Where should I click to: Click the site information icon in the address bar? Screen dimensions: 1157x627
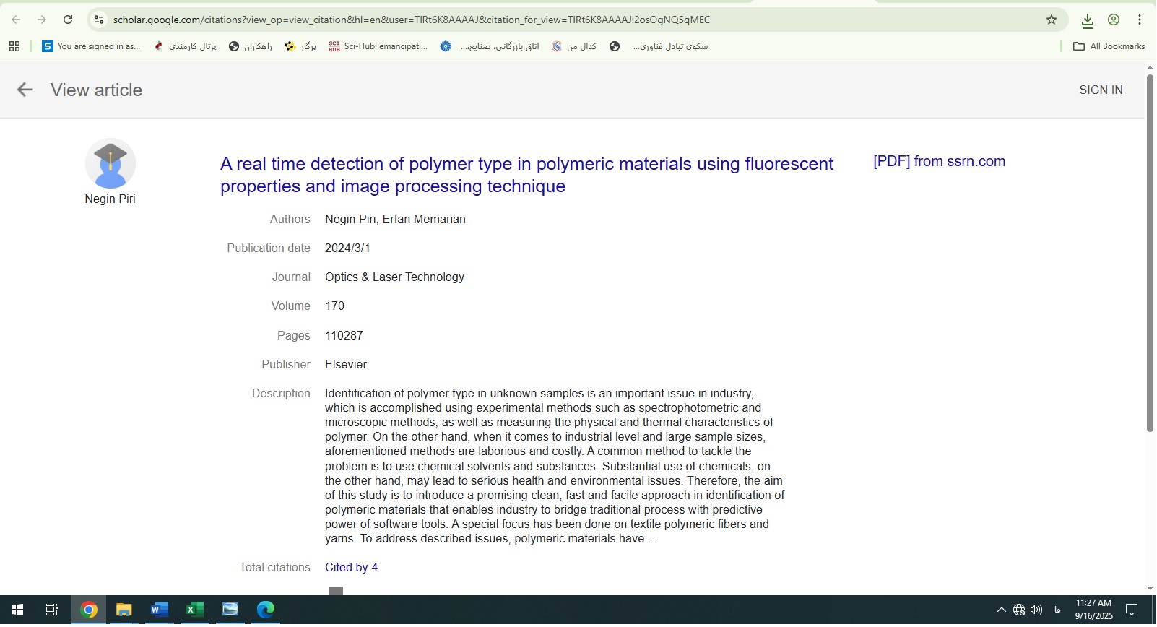coord(100,20)
